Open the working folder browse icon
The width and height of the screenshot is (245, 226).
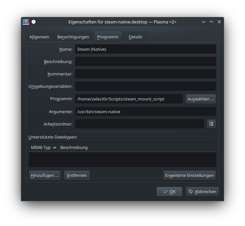[211, 124]
